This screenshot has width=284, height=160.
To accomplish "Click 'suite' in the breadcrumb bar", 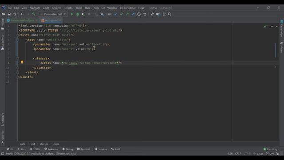I will pos(23,144).
